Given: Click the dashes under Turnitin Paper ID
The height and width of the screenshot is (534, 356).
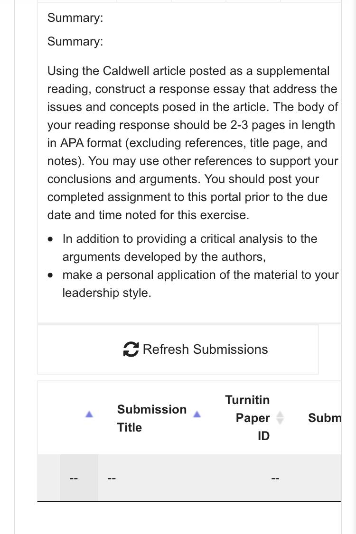Looking at the screenshot, I should tap(275, 478).
